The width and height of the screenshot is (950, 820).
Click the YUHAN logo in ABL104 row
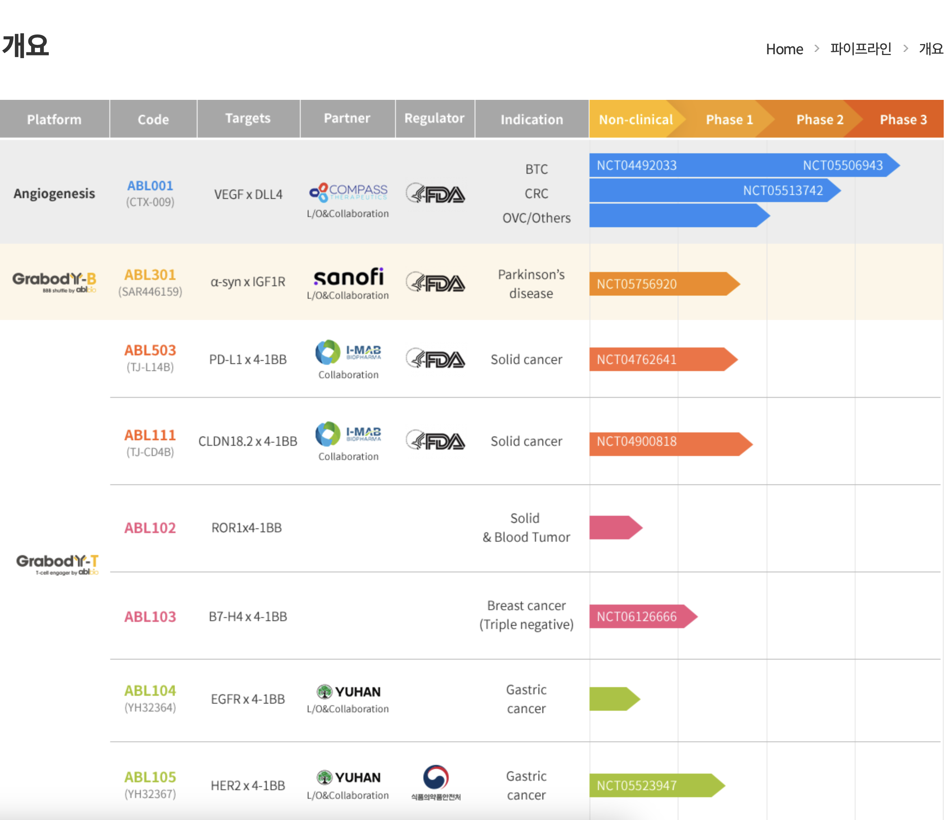[x=348, y=691]
